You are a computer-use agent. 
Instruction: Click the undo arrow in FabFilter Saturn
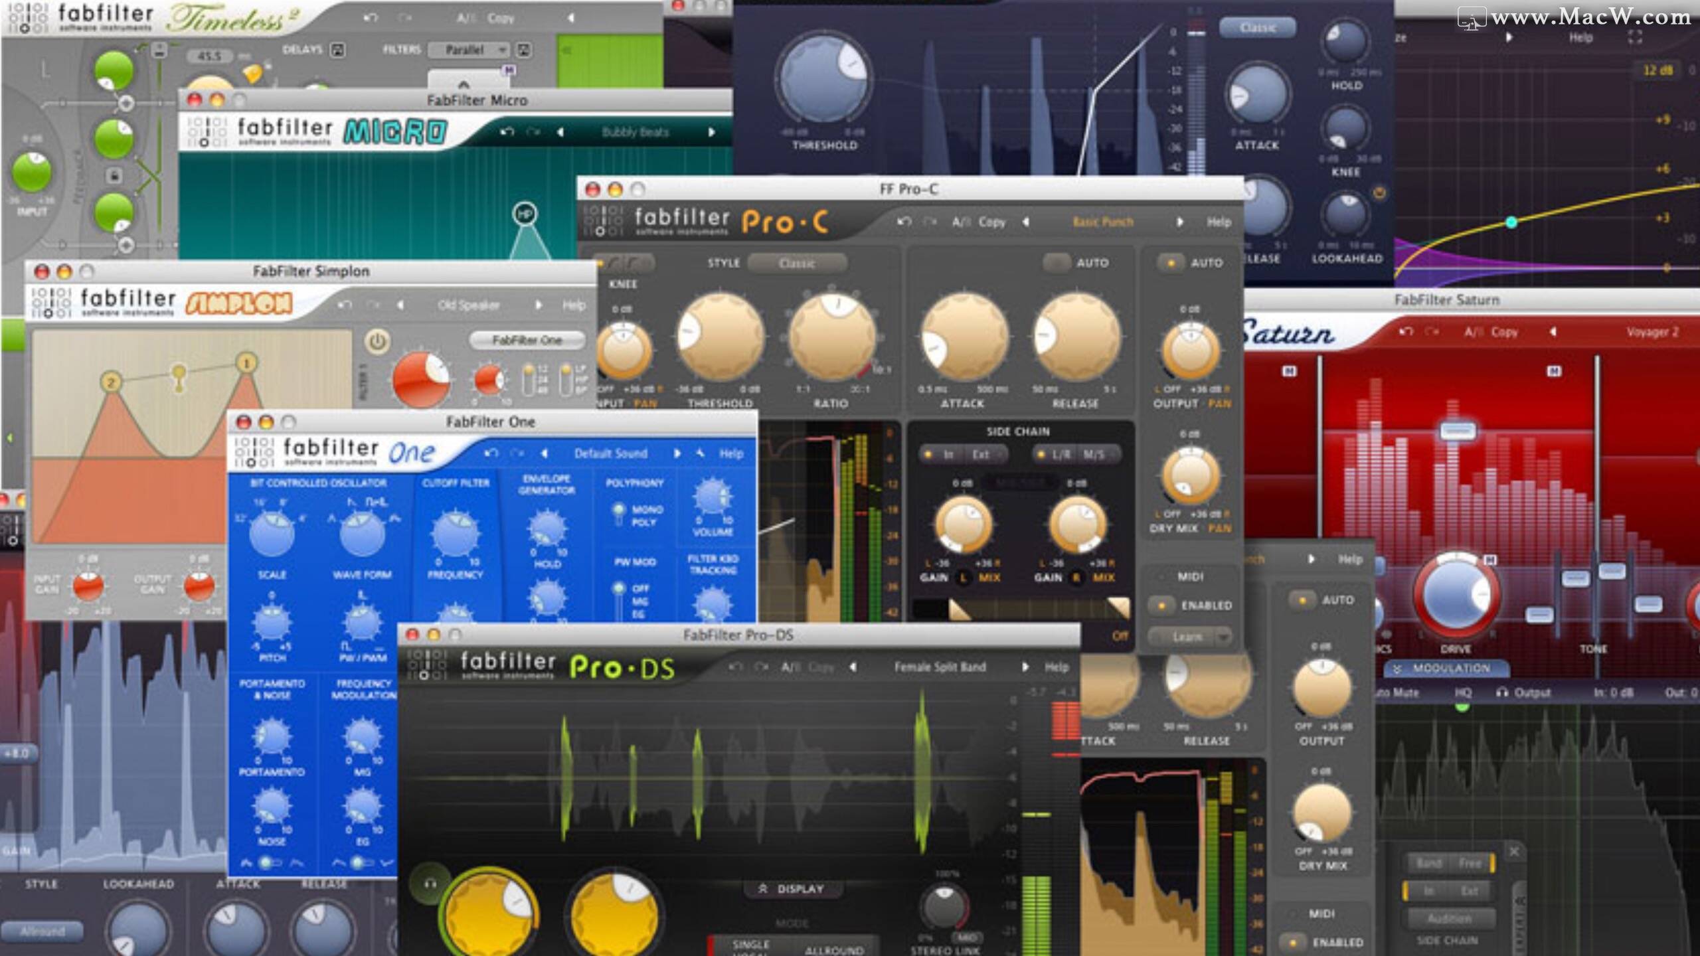coord(1406,331)
